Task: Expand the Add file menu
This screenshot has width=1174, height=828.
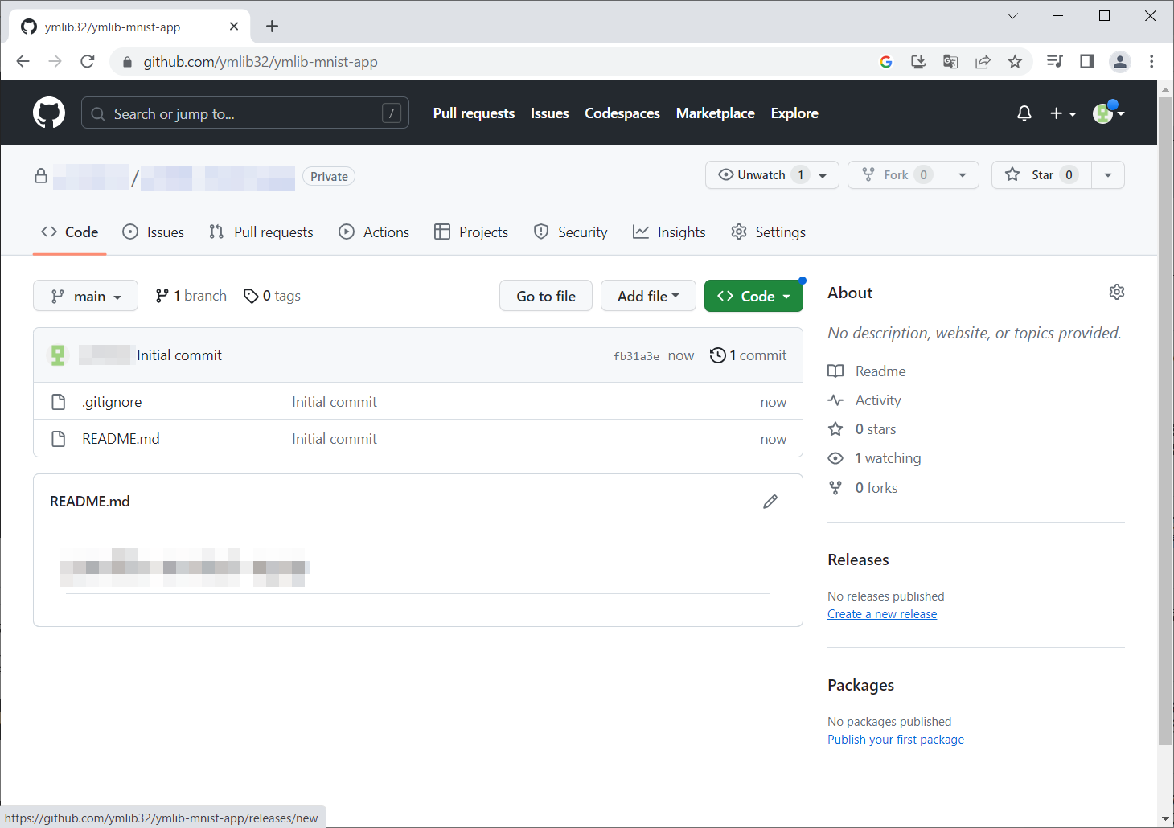Action: coord(648,296)
